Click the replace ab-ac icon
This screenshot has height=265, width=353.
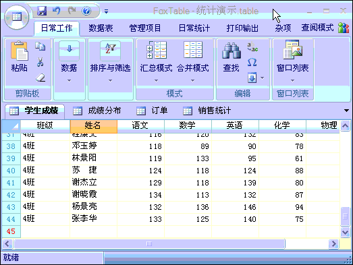[252, 47]
